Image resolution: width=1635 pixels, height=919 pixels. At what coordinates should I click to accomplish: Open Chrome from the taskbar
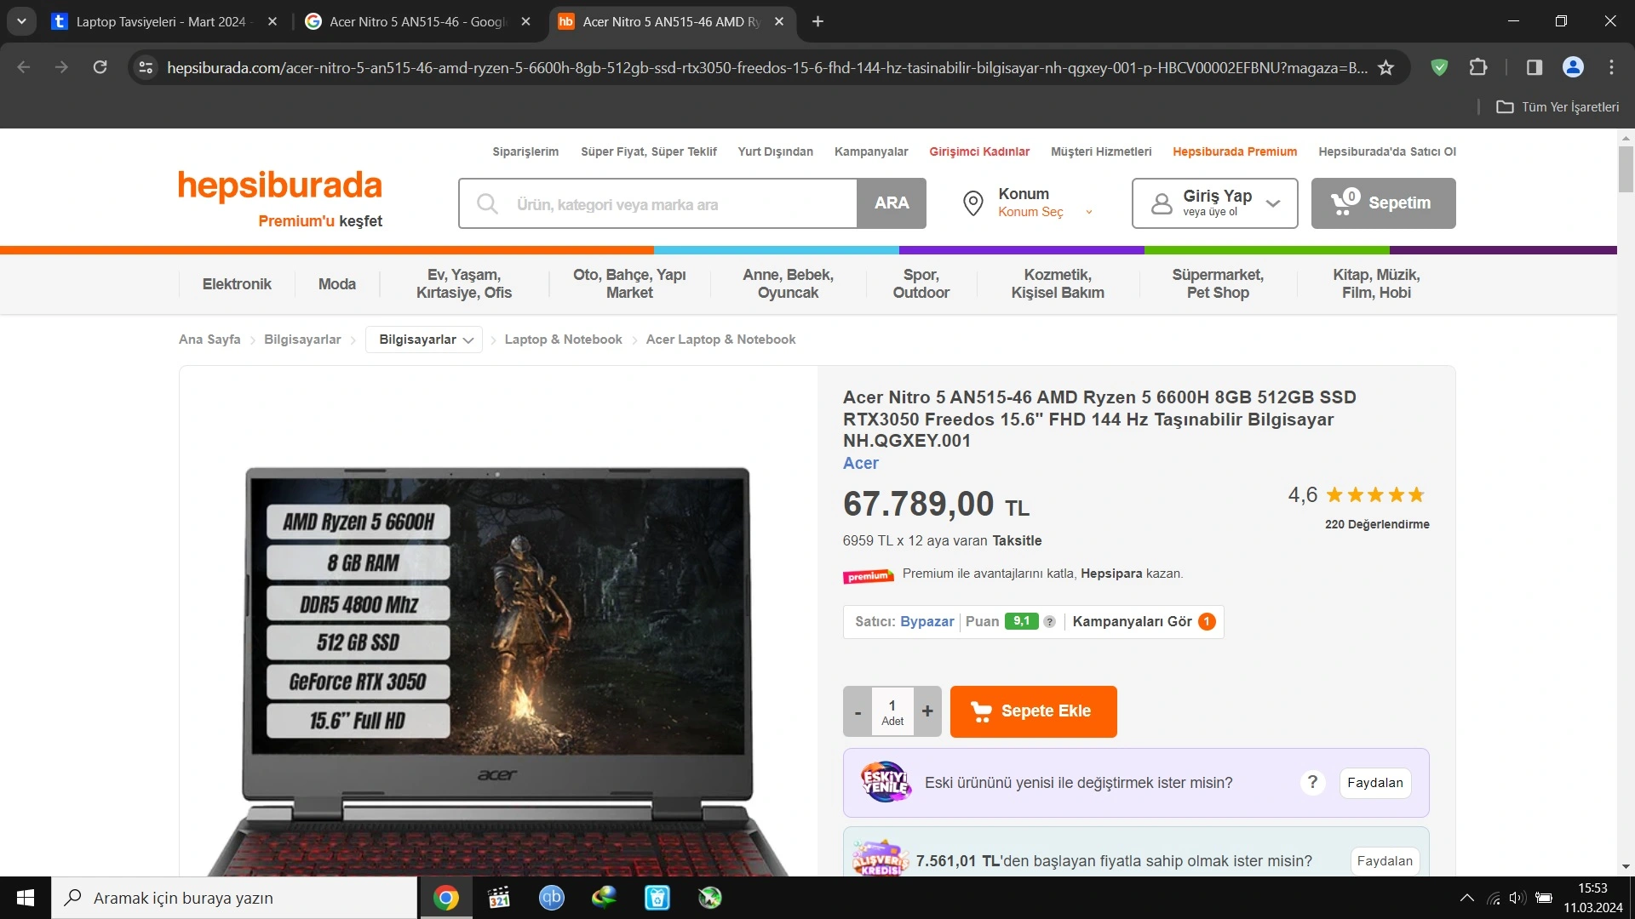[445, 898]
